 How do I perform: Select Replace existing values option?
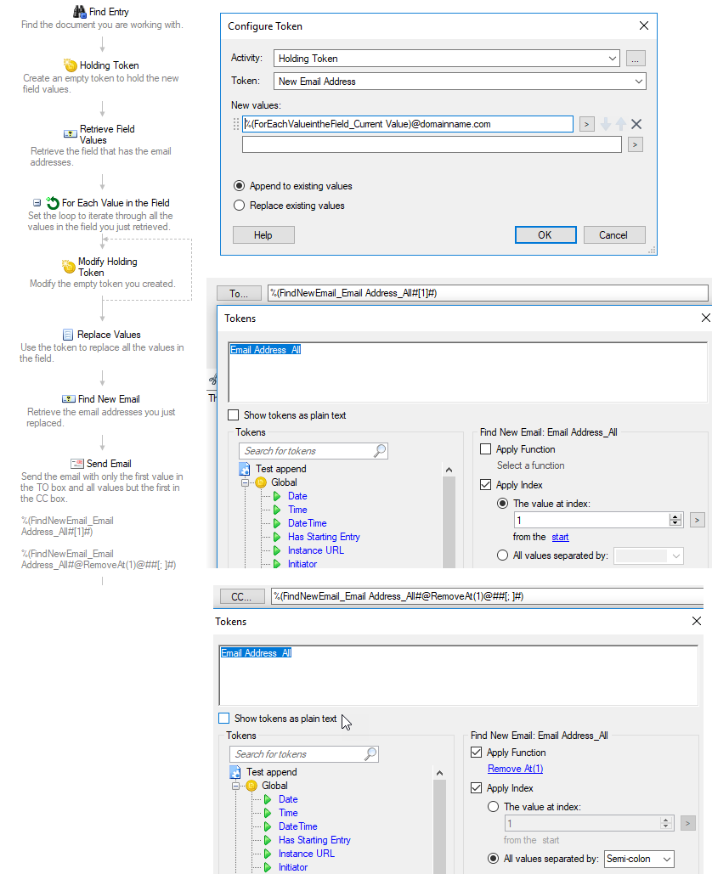(240, 206)
